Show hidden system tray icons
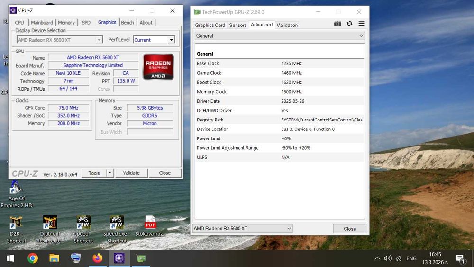 [x=377, y=258]
